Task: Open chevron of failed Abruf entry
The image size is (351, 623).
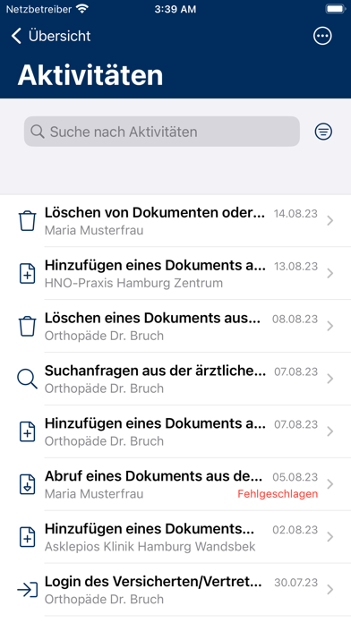Action: tap(330, 484)
